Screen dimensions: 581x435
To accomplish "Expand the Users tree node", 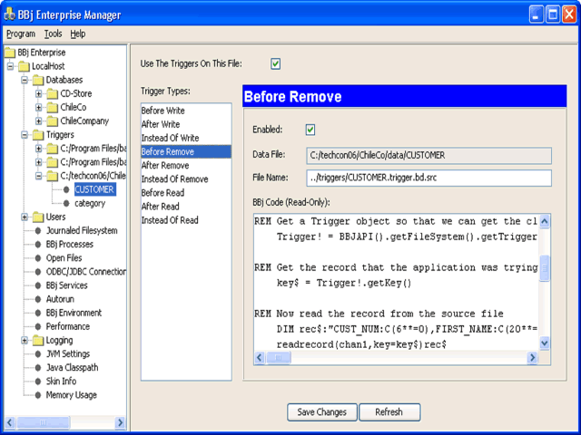I will 25,217.
